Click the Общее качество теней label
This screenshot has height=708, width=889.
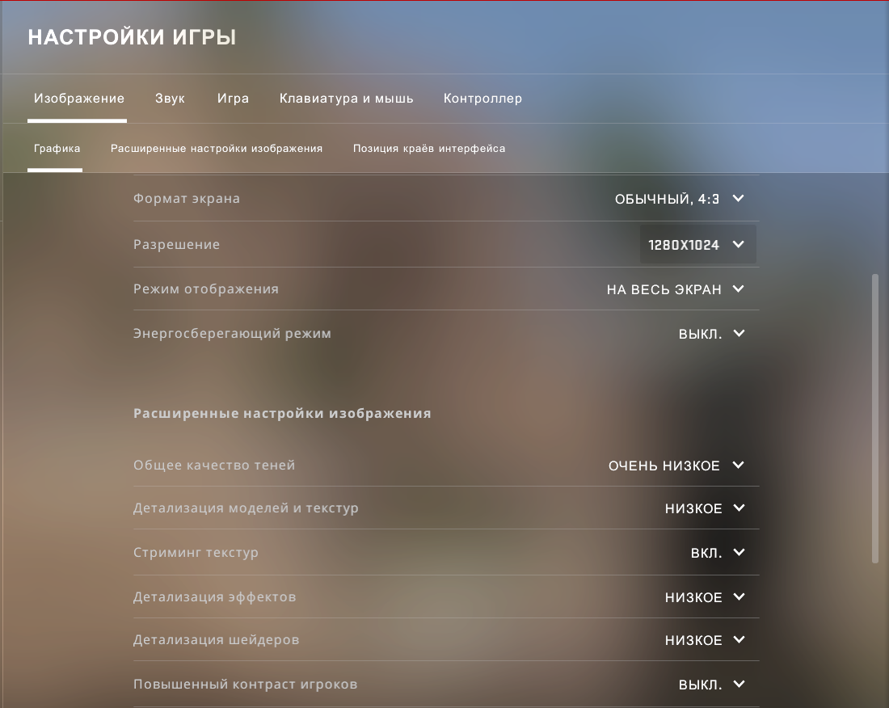tap(214, 466)
